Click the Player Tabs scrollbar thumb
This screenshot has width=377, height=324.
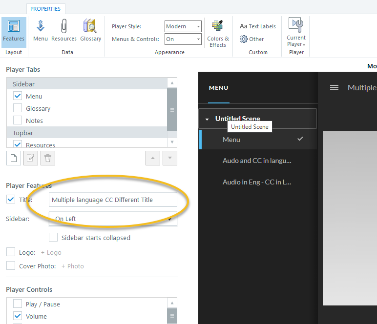pos(172,110)
